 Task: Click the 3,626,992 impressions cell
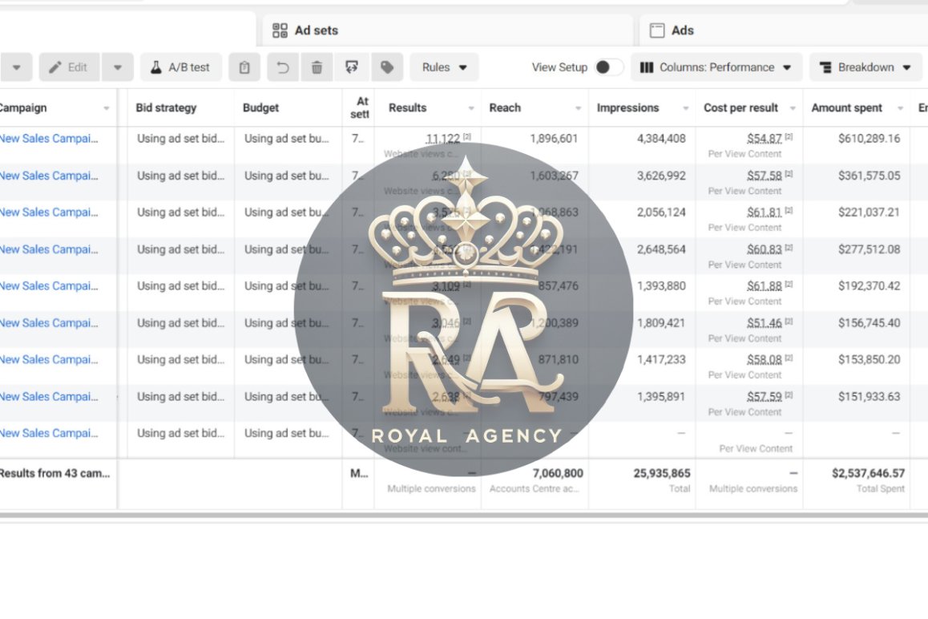point(661,176)
